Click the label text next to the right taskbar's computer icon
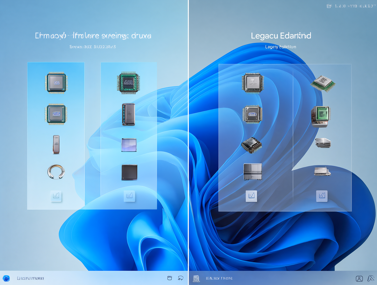This screenshot has width=377, height=285. (x=219, y=279)
